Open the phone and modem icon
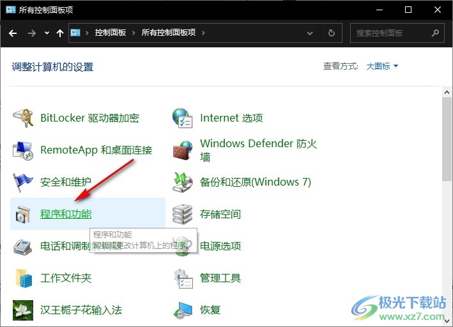This screenshot has height=327, width=453. coord(22,246)
